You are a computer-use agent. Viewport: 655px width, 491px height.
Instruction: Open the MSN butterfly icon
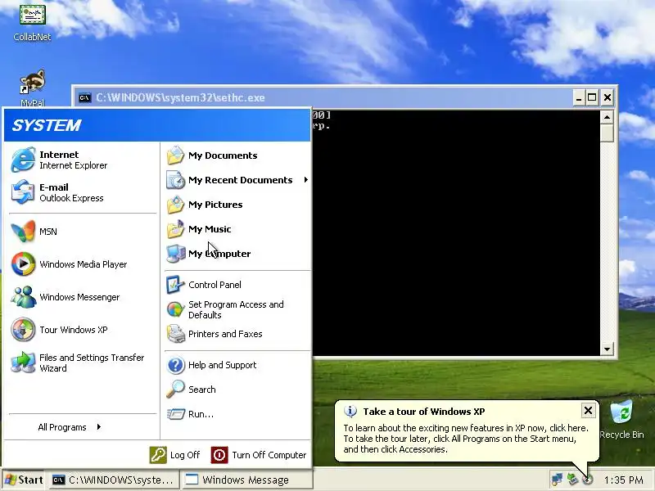(23, 232)
